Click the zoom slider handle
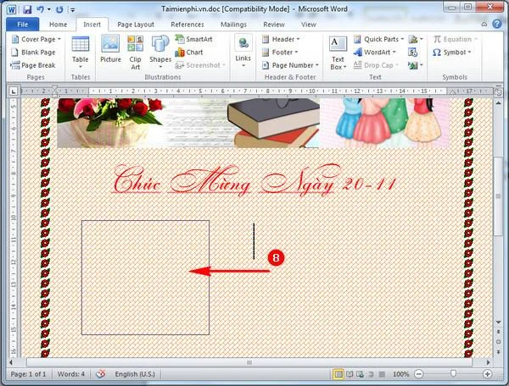 pos(453,374)
